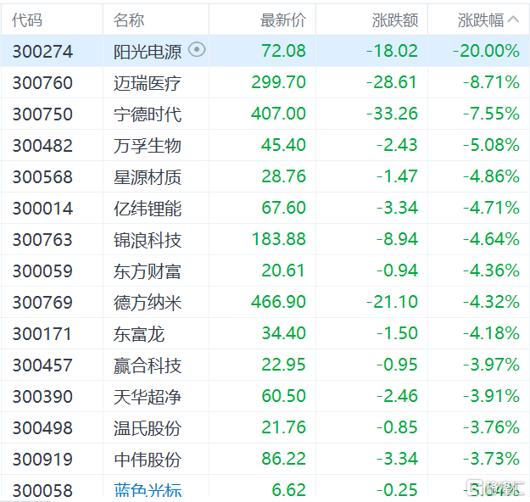Select the 阳光电源 name cell
The height and width of the screenshot is (502, 530).
point(148,52)
